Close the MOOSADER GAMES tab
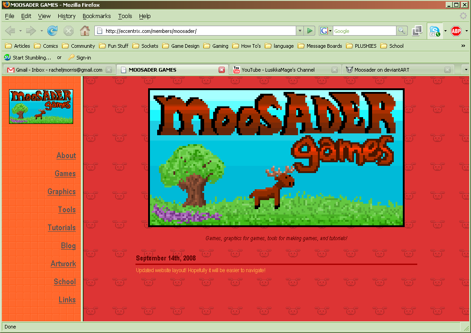This screenshot has width=471, height=333. [x=222, y=70]
